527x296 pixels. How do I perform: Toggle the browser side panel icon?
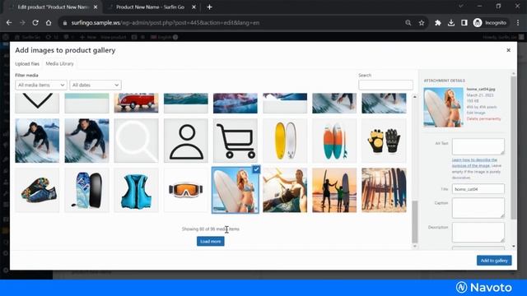pyautogui.click(x=464, y=23)
